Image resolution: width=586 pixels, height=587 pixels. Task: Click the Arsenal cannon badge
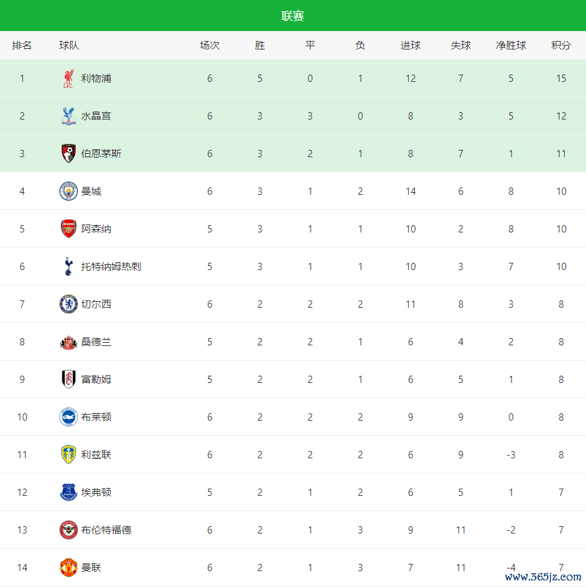click(x=68, y=229)
